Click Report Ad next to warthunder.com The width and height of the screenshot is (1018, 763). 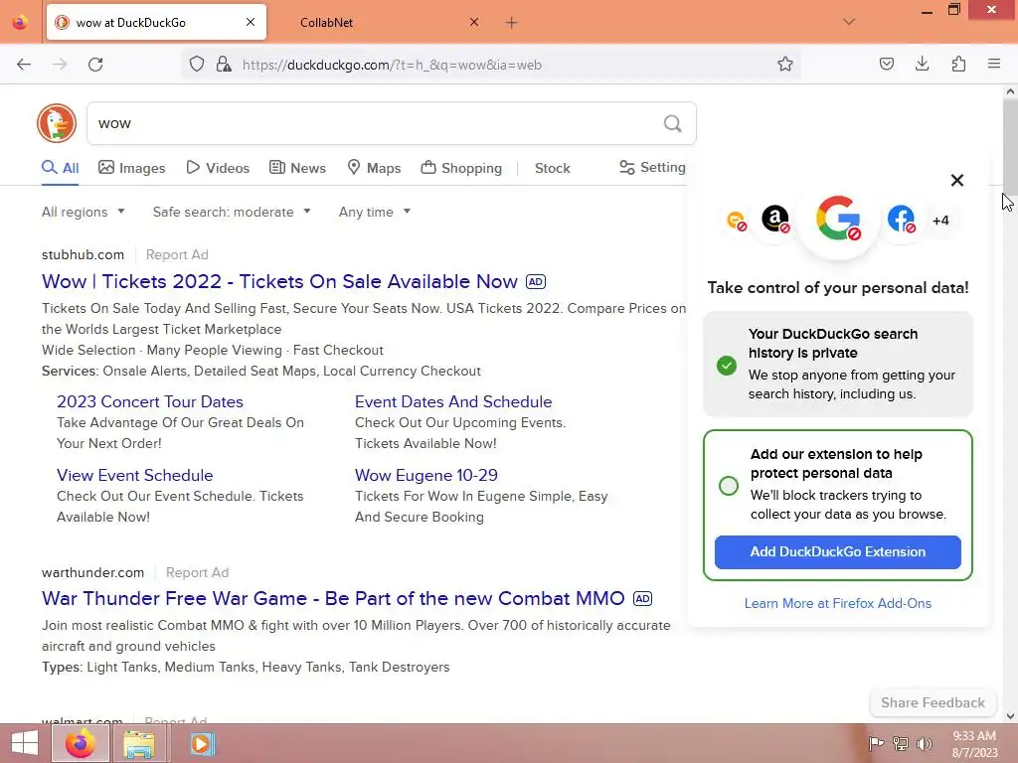(197, 573)
